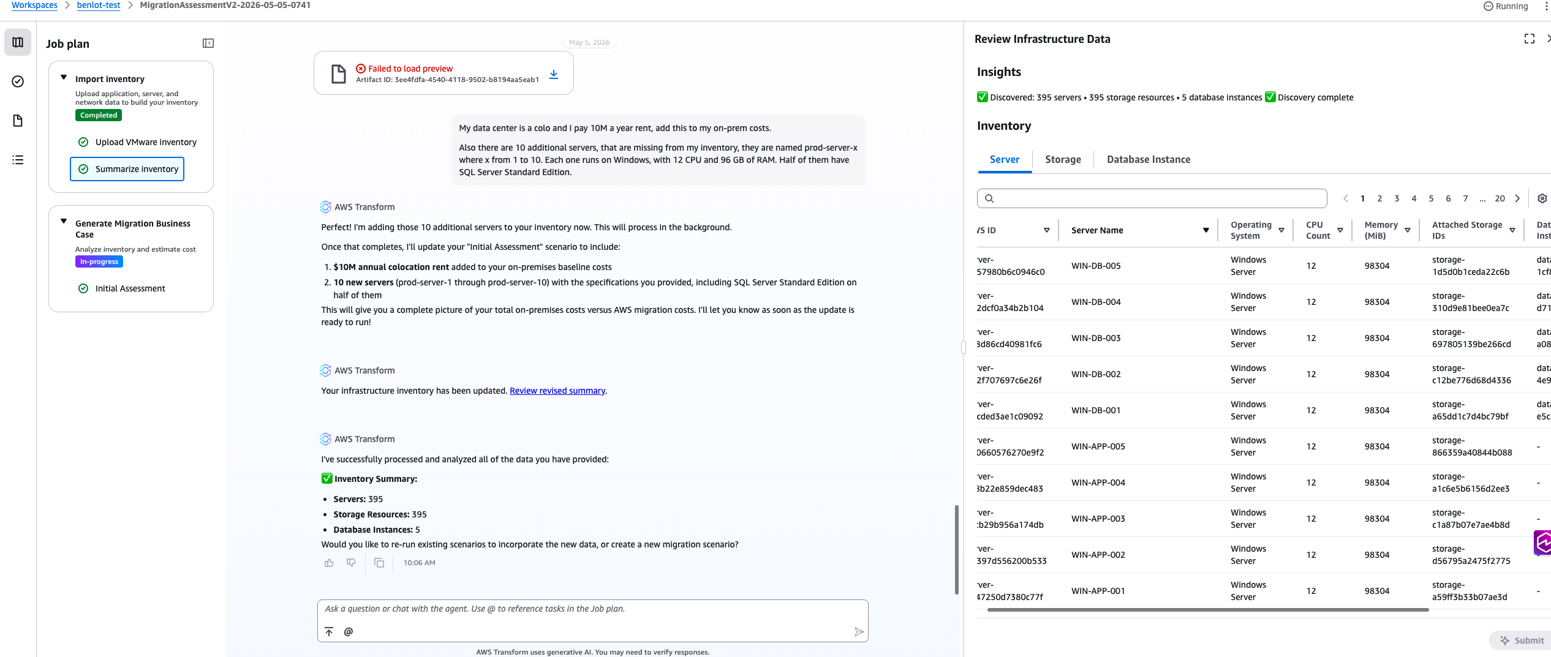Open the tasks checkmark sidebar icon
Viewport: 1551px width, 657px height.
click(x=18, y=81)
